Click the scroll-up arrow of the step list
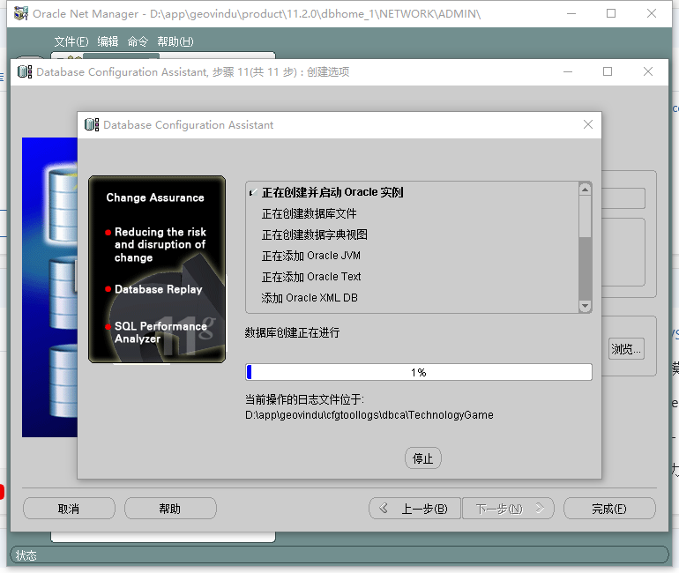 click(585, 190)
